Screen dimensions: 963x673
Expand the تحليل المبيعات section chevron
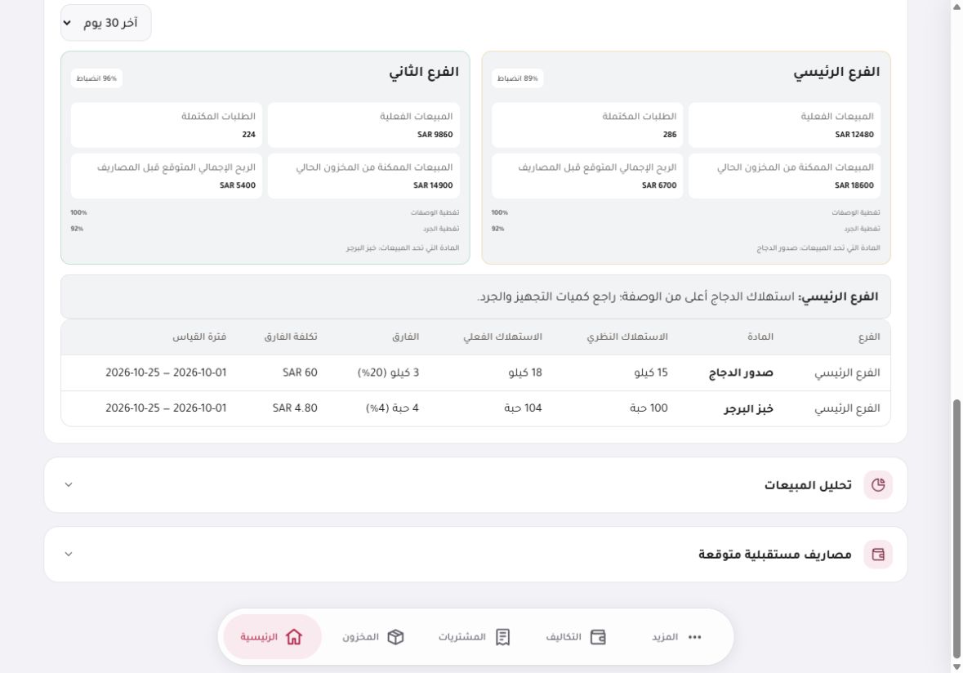pyautogui.click(x=69, y=484)
